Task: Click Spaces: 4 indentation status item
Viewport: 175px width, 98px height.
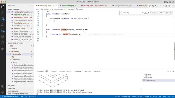Action: [147, 97]
